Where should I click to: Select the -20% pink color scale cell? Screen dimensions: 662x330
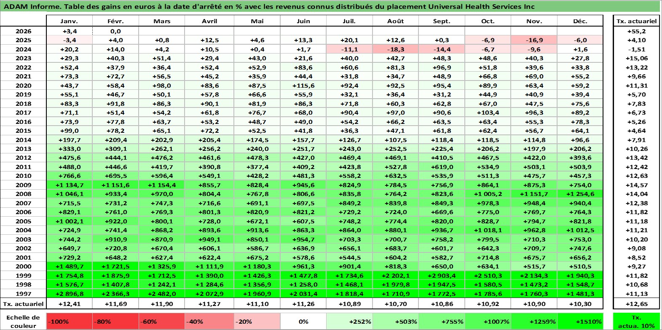257,321
